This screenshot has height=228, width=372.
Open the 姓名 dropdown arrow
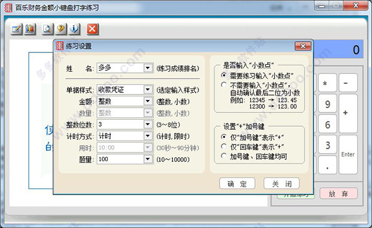[148, 68]
